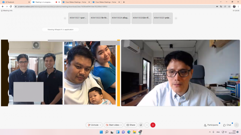Image resolution: width=241 pixels, height=135 pixels.
Task: Open the more options ellipsis next to reactions
Action: tap(147, 125)
